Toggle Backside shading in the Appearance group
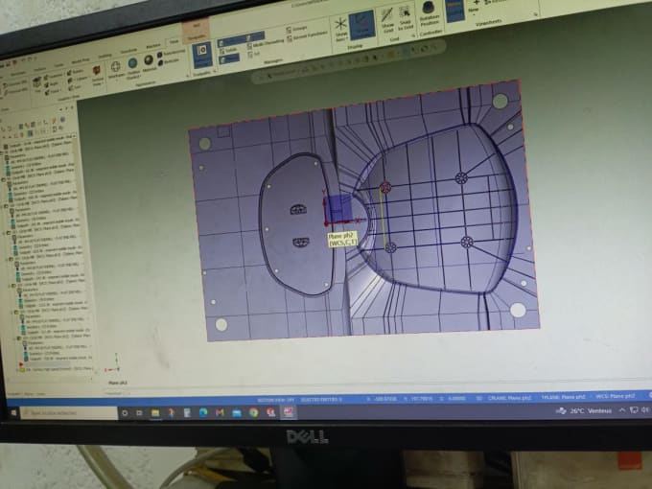 (168, 61)
